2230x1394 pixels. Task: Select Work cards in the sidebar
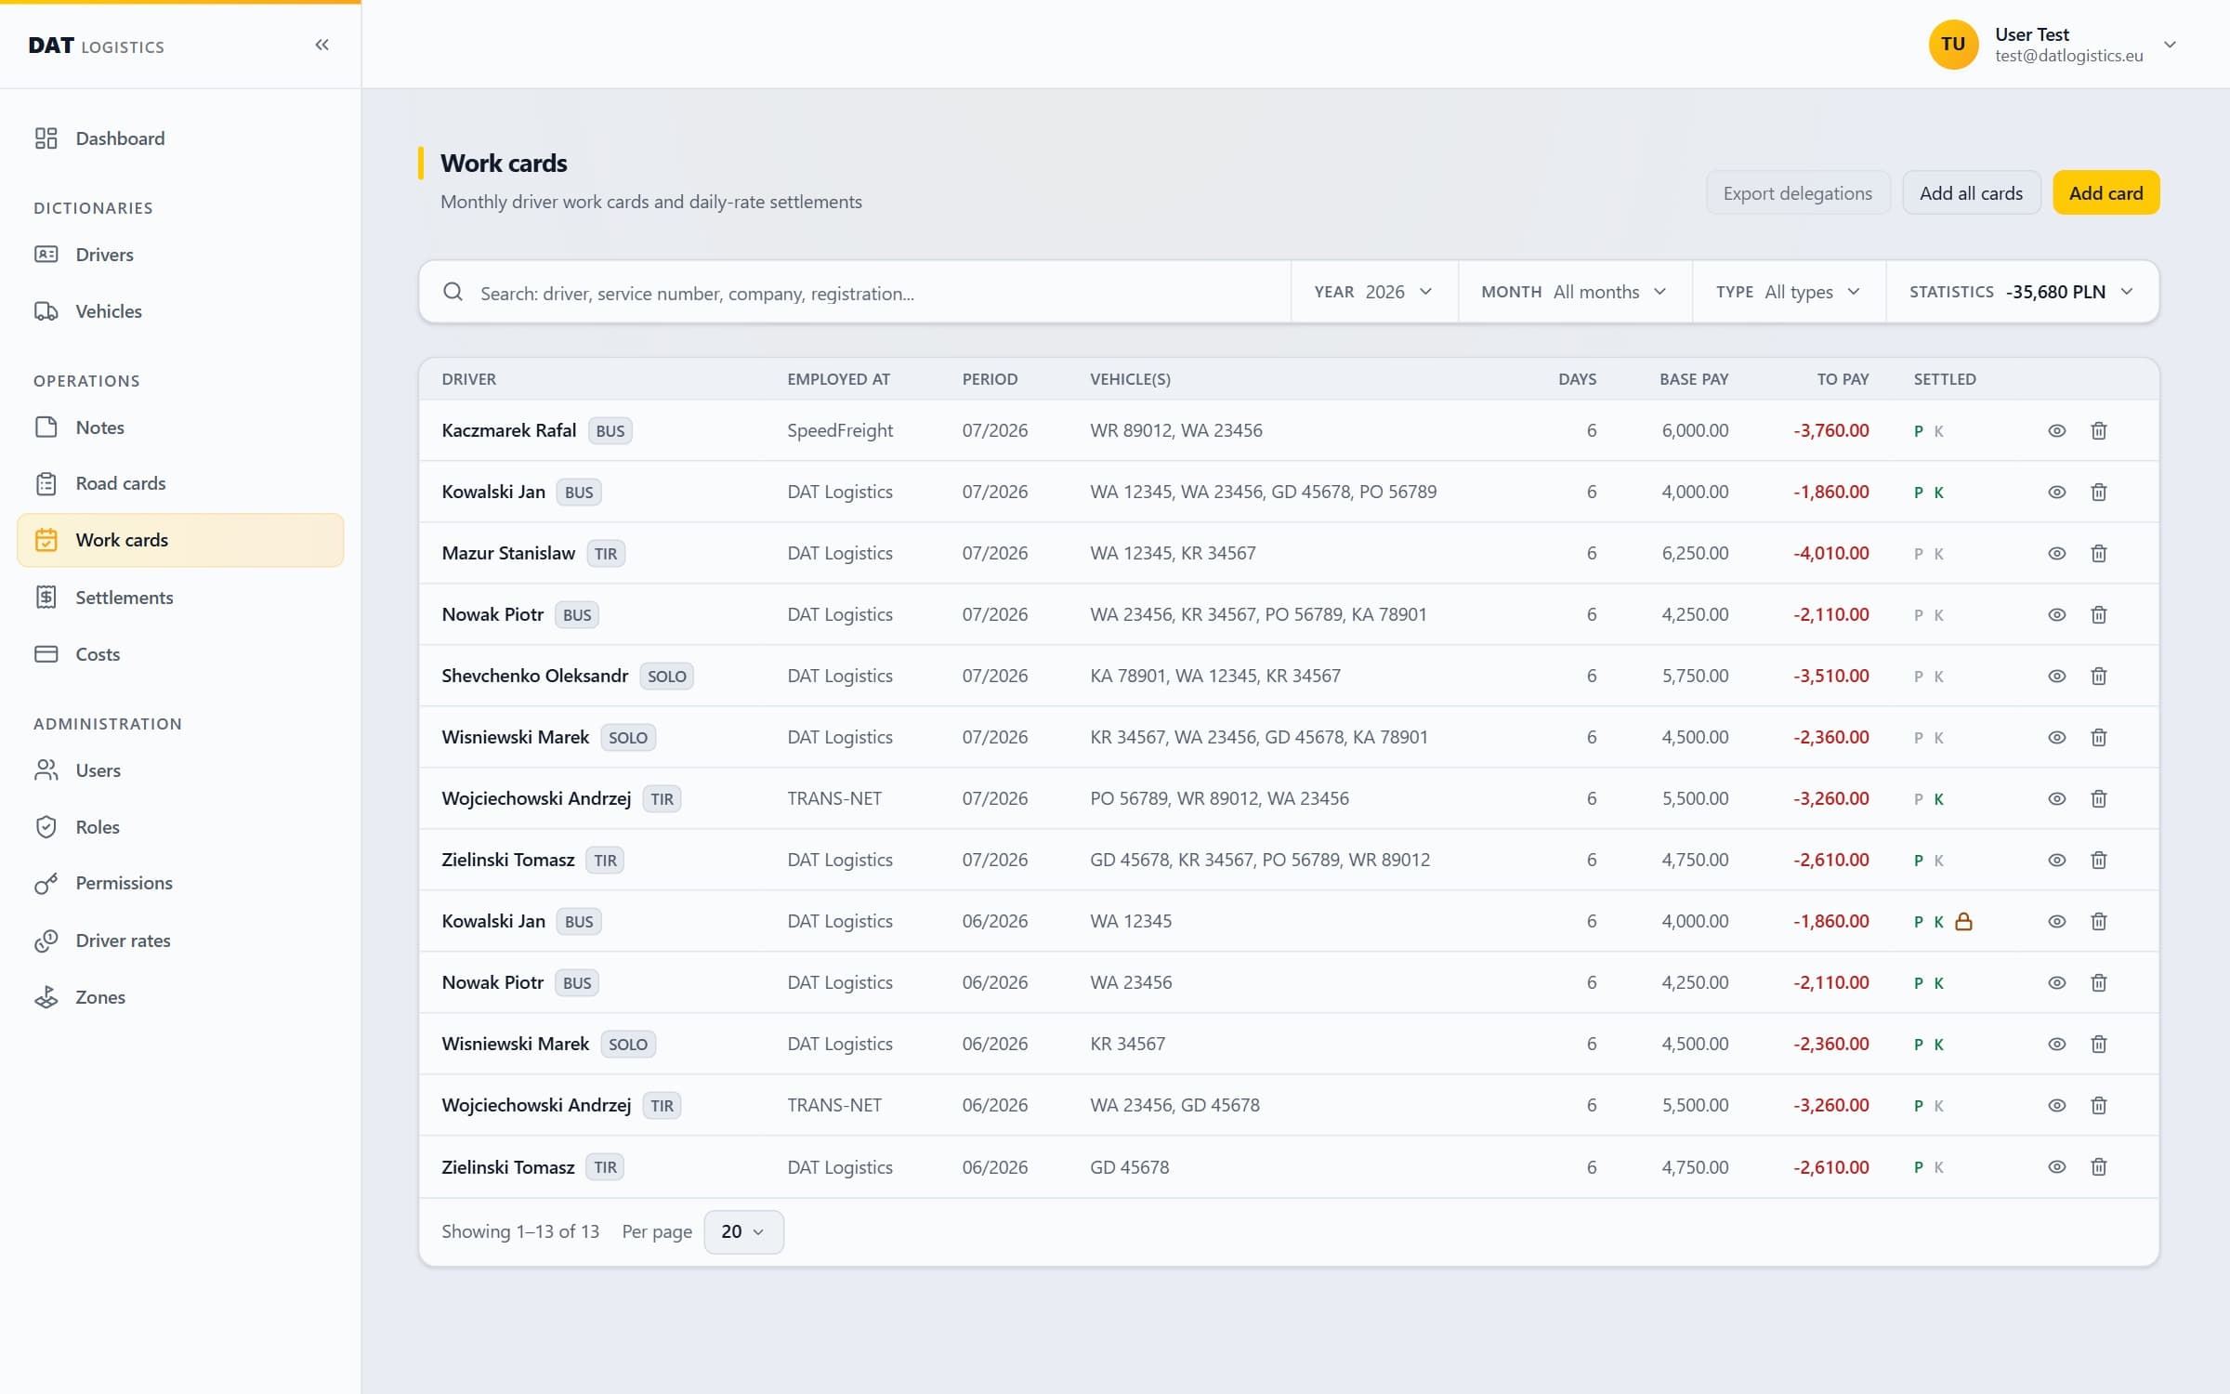coord(180,540)
